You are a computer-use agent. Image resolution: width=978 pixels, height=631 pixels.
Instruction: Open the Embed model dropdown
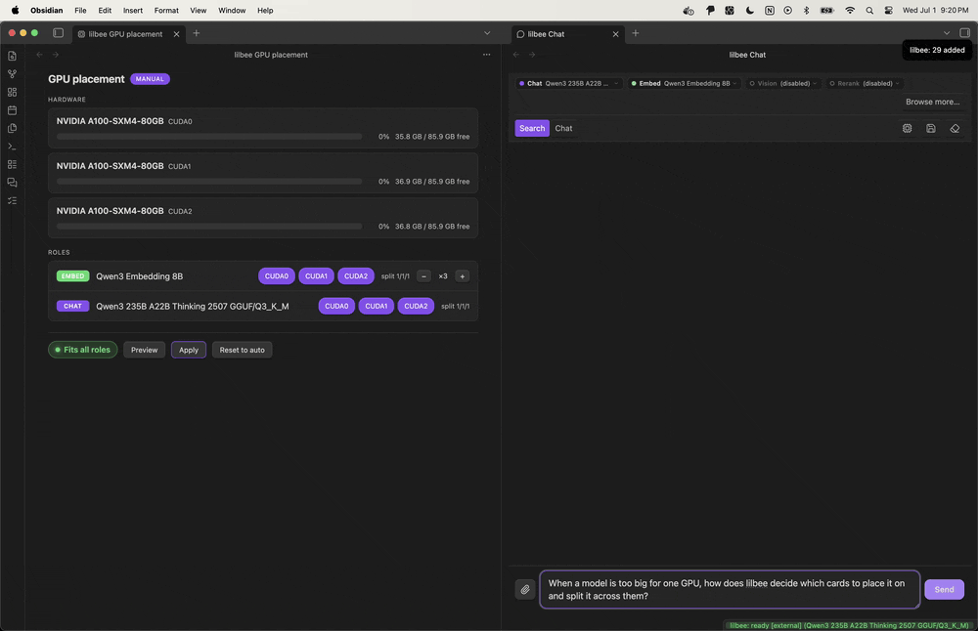pyautogui.click(x=684, y=83)
